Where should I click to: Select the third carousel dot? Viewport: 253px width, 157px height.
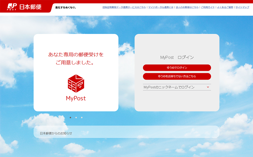82,118
